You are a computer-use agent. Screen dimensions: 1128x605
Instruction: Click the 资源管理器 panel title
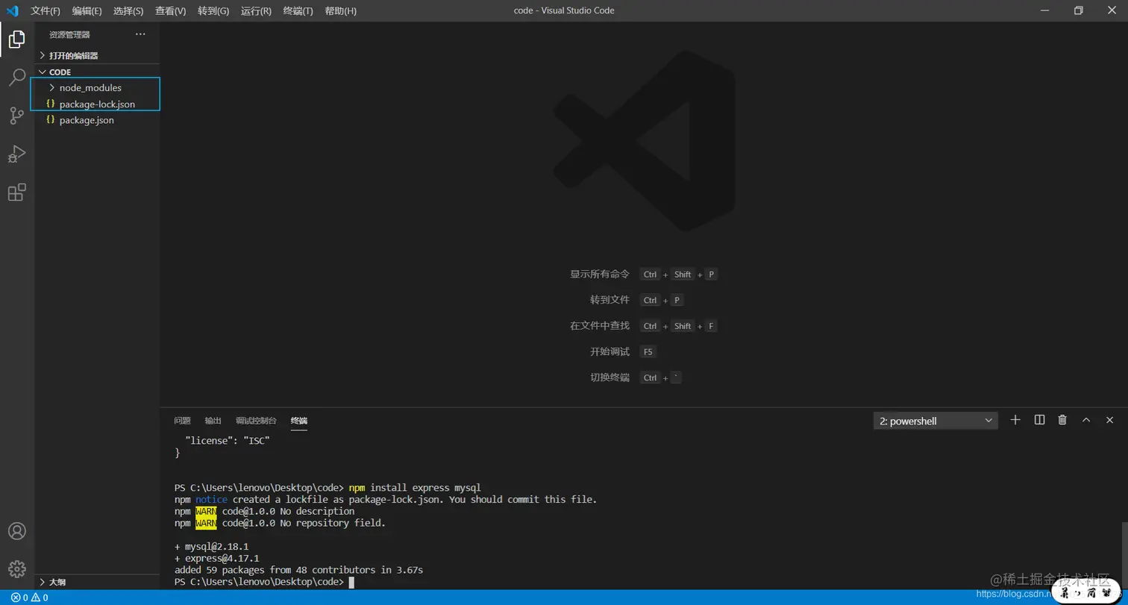69,34
